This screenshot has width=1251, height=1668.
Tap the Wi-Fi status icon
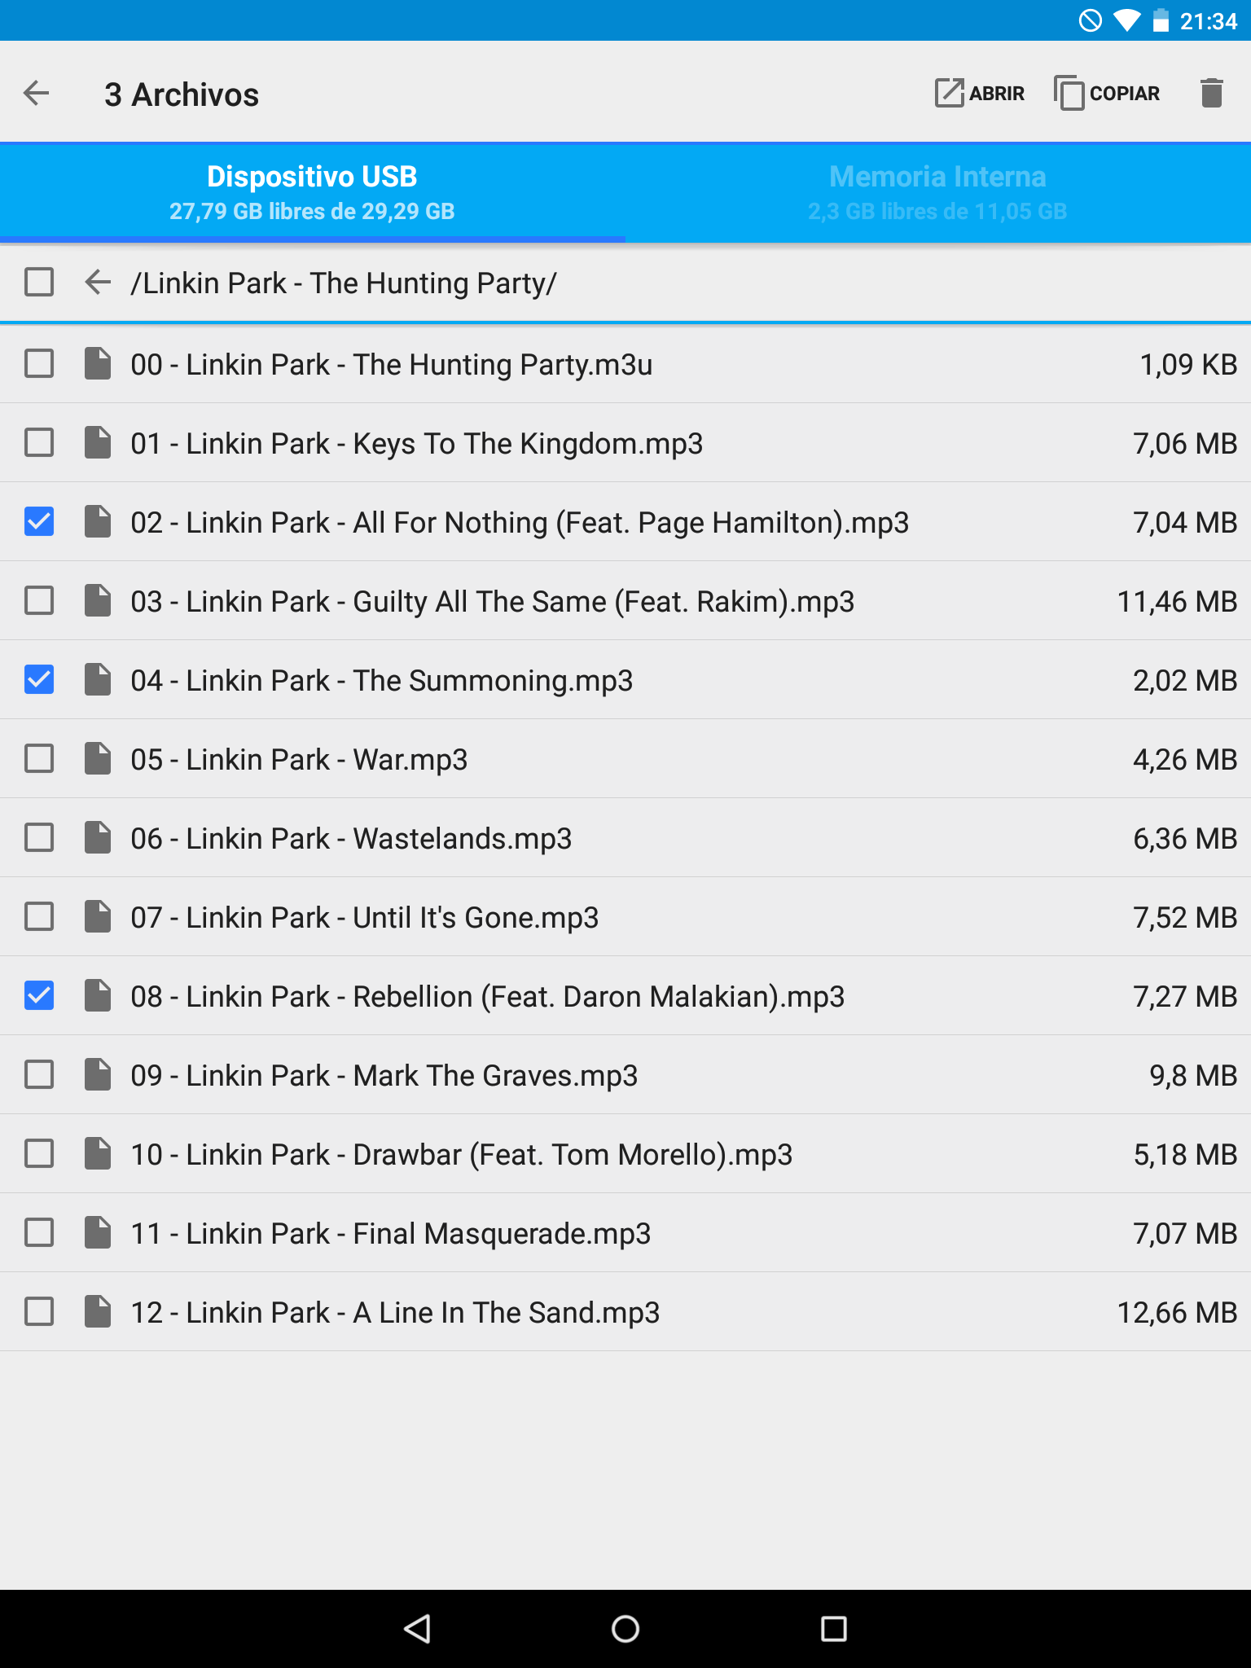(x=1127, y=20)
